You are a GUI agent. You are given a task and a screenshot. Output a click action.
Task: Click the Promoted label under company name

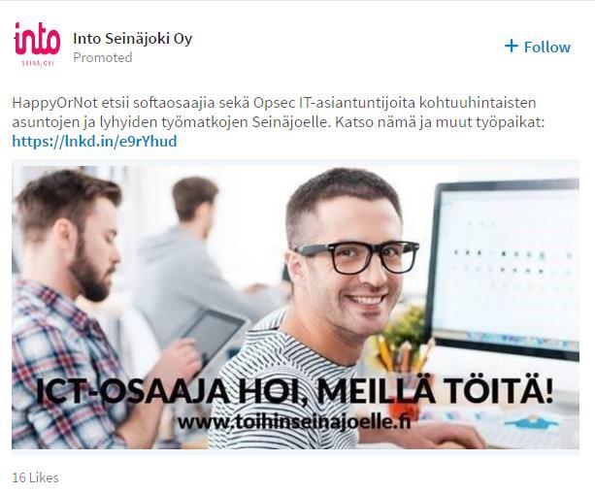(103, 57)
